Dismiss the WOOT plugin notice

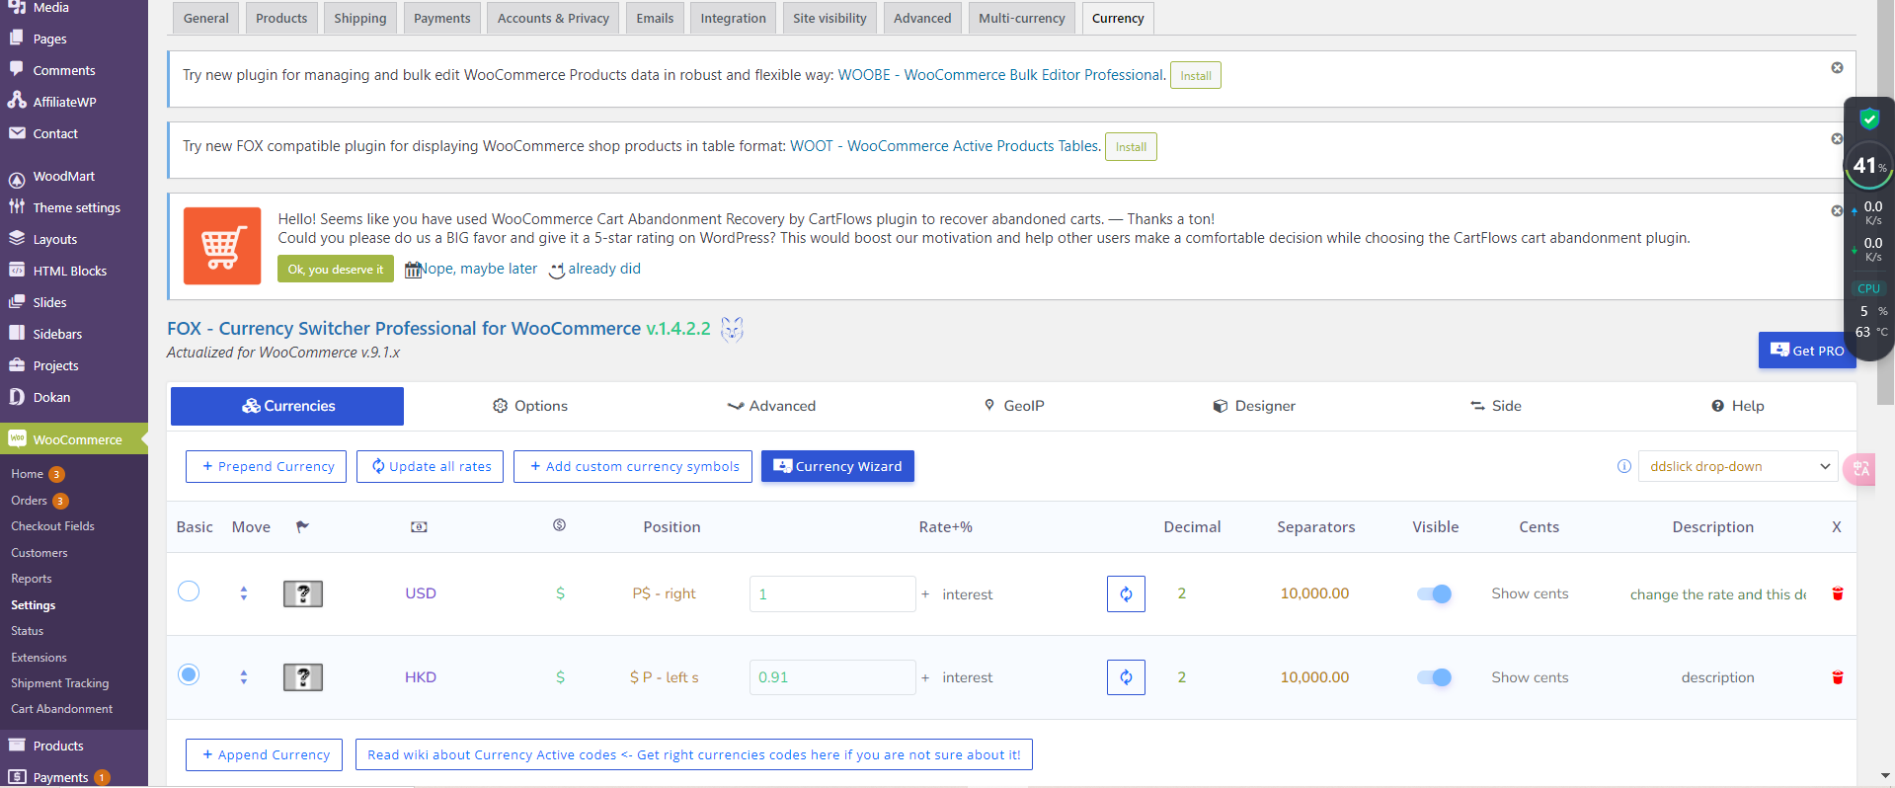coord(1837,139)
